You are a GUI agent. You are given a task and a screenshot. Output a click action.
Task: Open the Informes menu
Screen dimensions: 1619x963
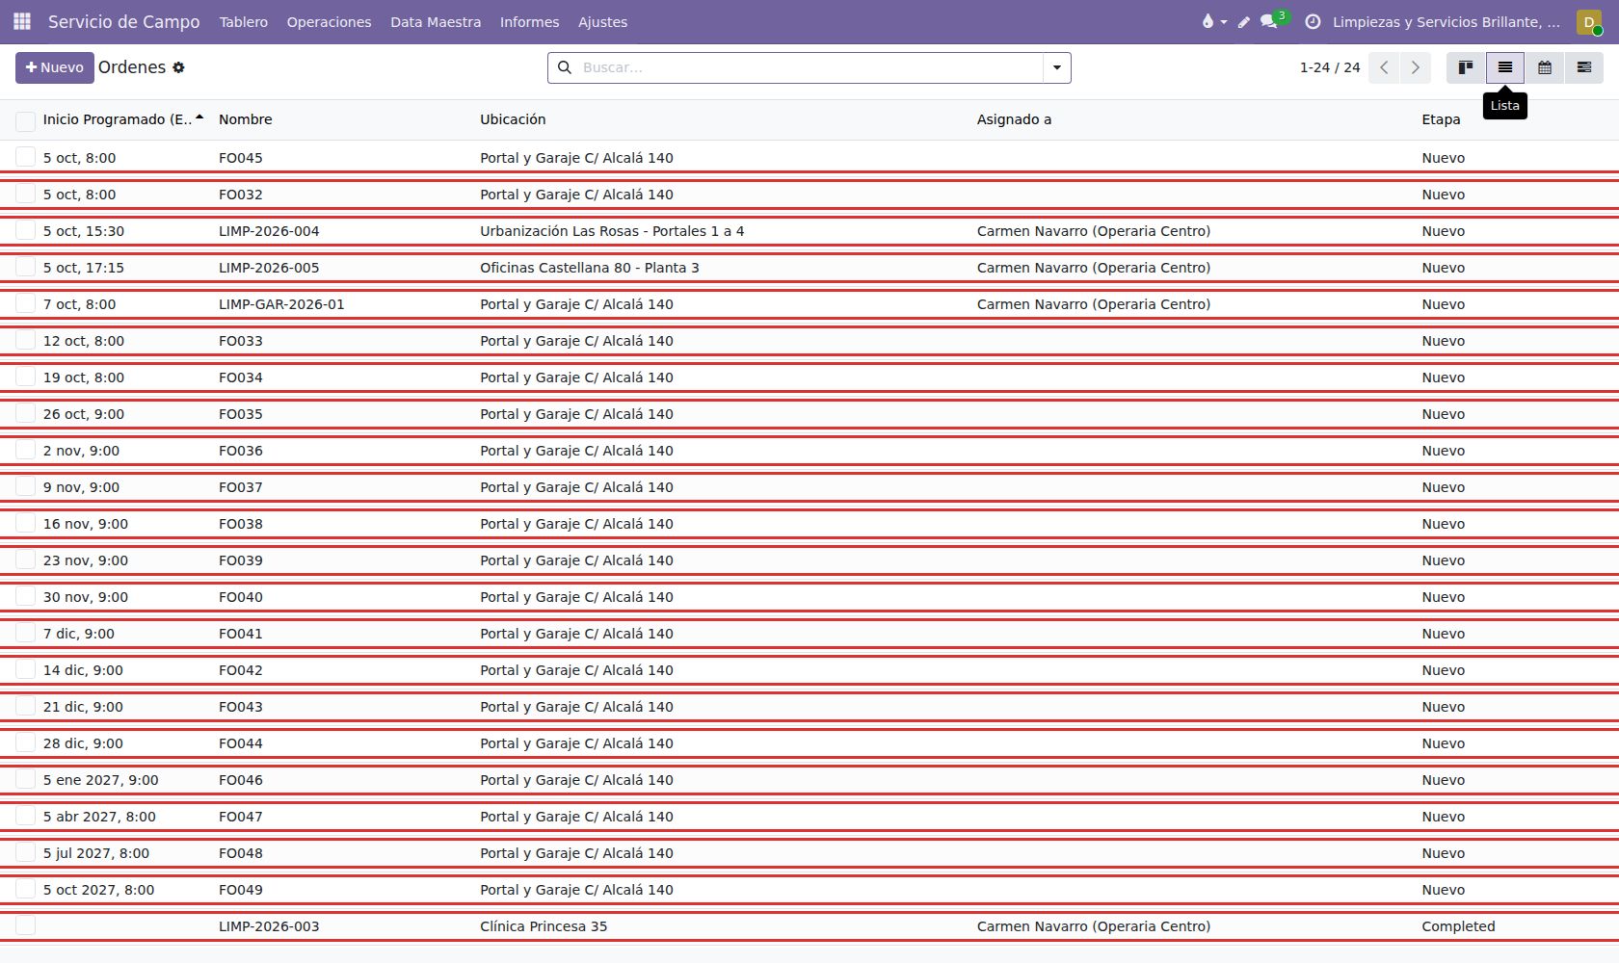529,21
